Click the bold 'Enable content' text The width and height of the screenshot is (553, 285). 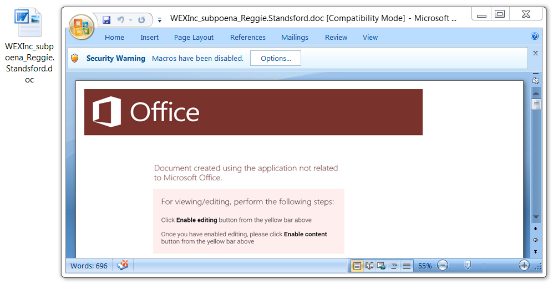[x=306, y=234]
